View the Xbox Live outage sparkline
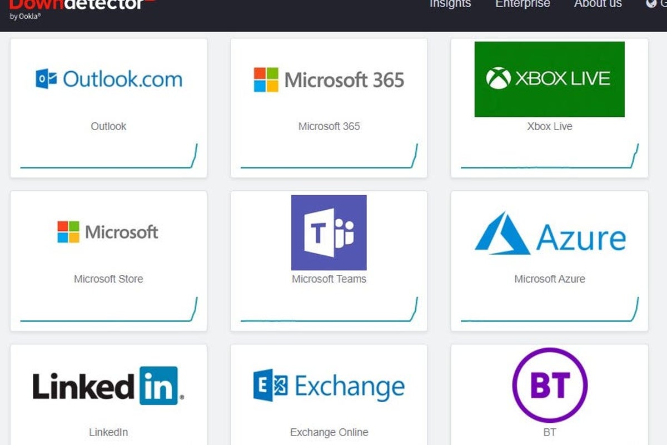The width and height of the screenshot is (667, 445). tap(550, 156)
